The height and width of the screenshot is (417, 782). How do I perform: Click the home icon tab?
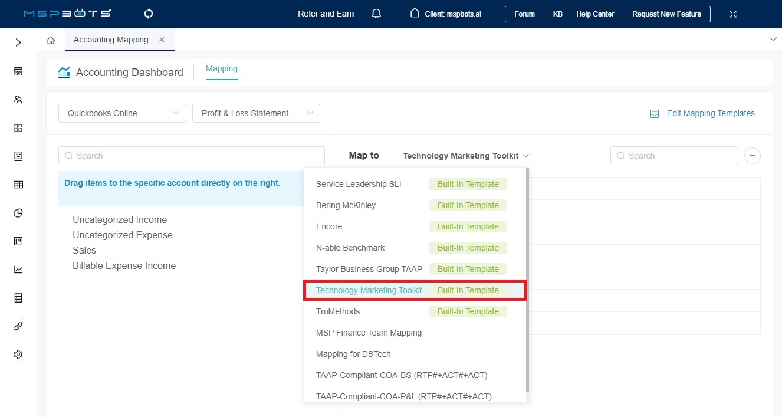point(51,40)
